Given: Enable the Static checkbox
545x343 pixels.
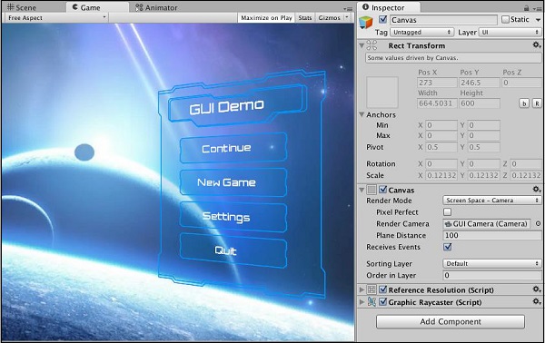Looking at the screenshot, I should coord(505,19).
